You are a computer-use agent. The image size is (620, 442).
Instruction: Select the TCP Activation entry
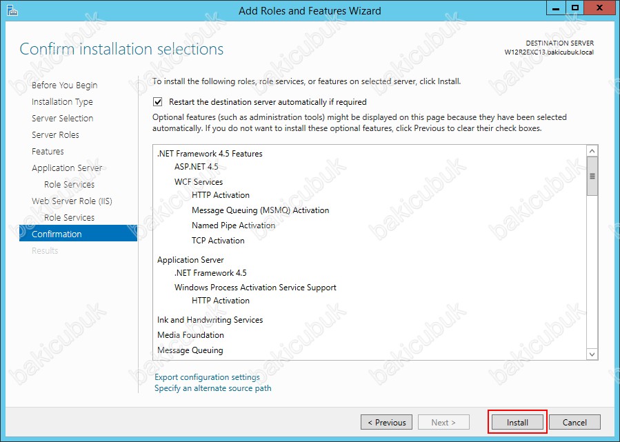point(218,241)
